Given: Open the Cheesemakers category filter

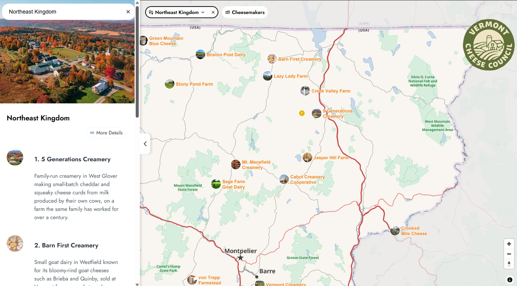Looking at the screenshot, I should [x=245, y=12].
